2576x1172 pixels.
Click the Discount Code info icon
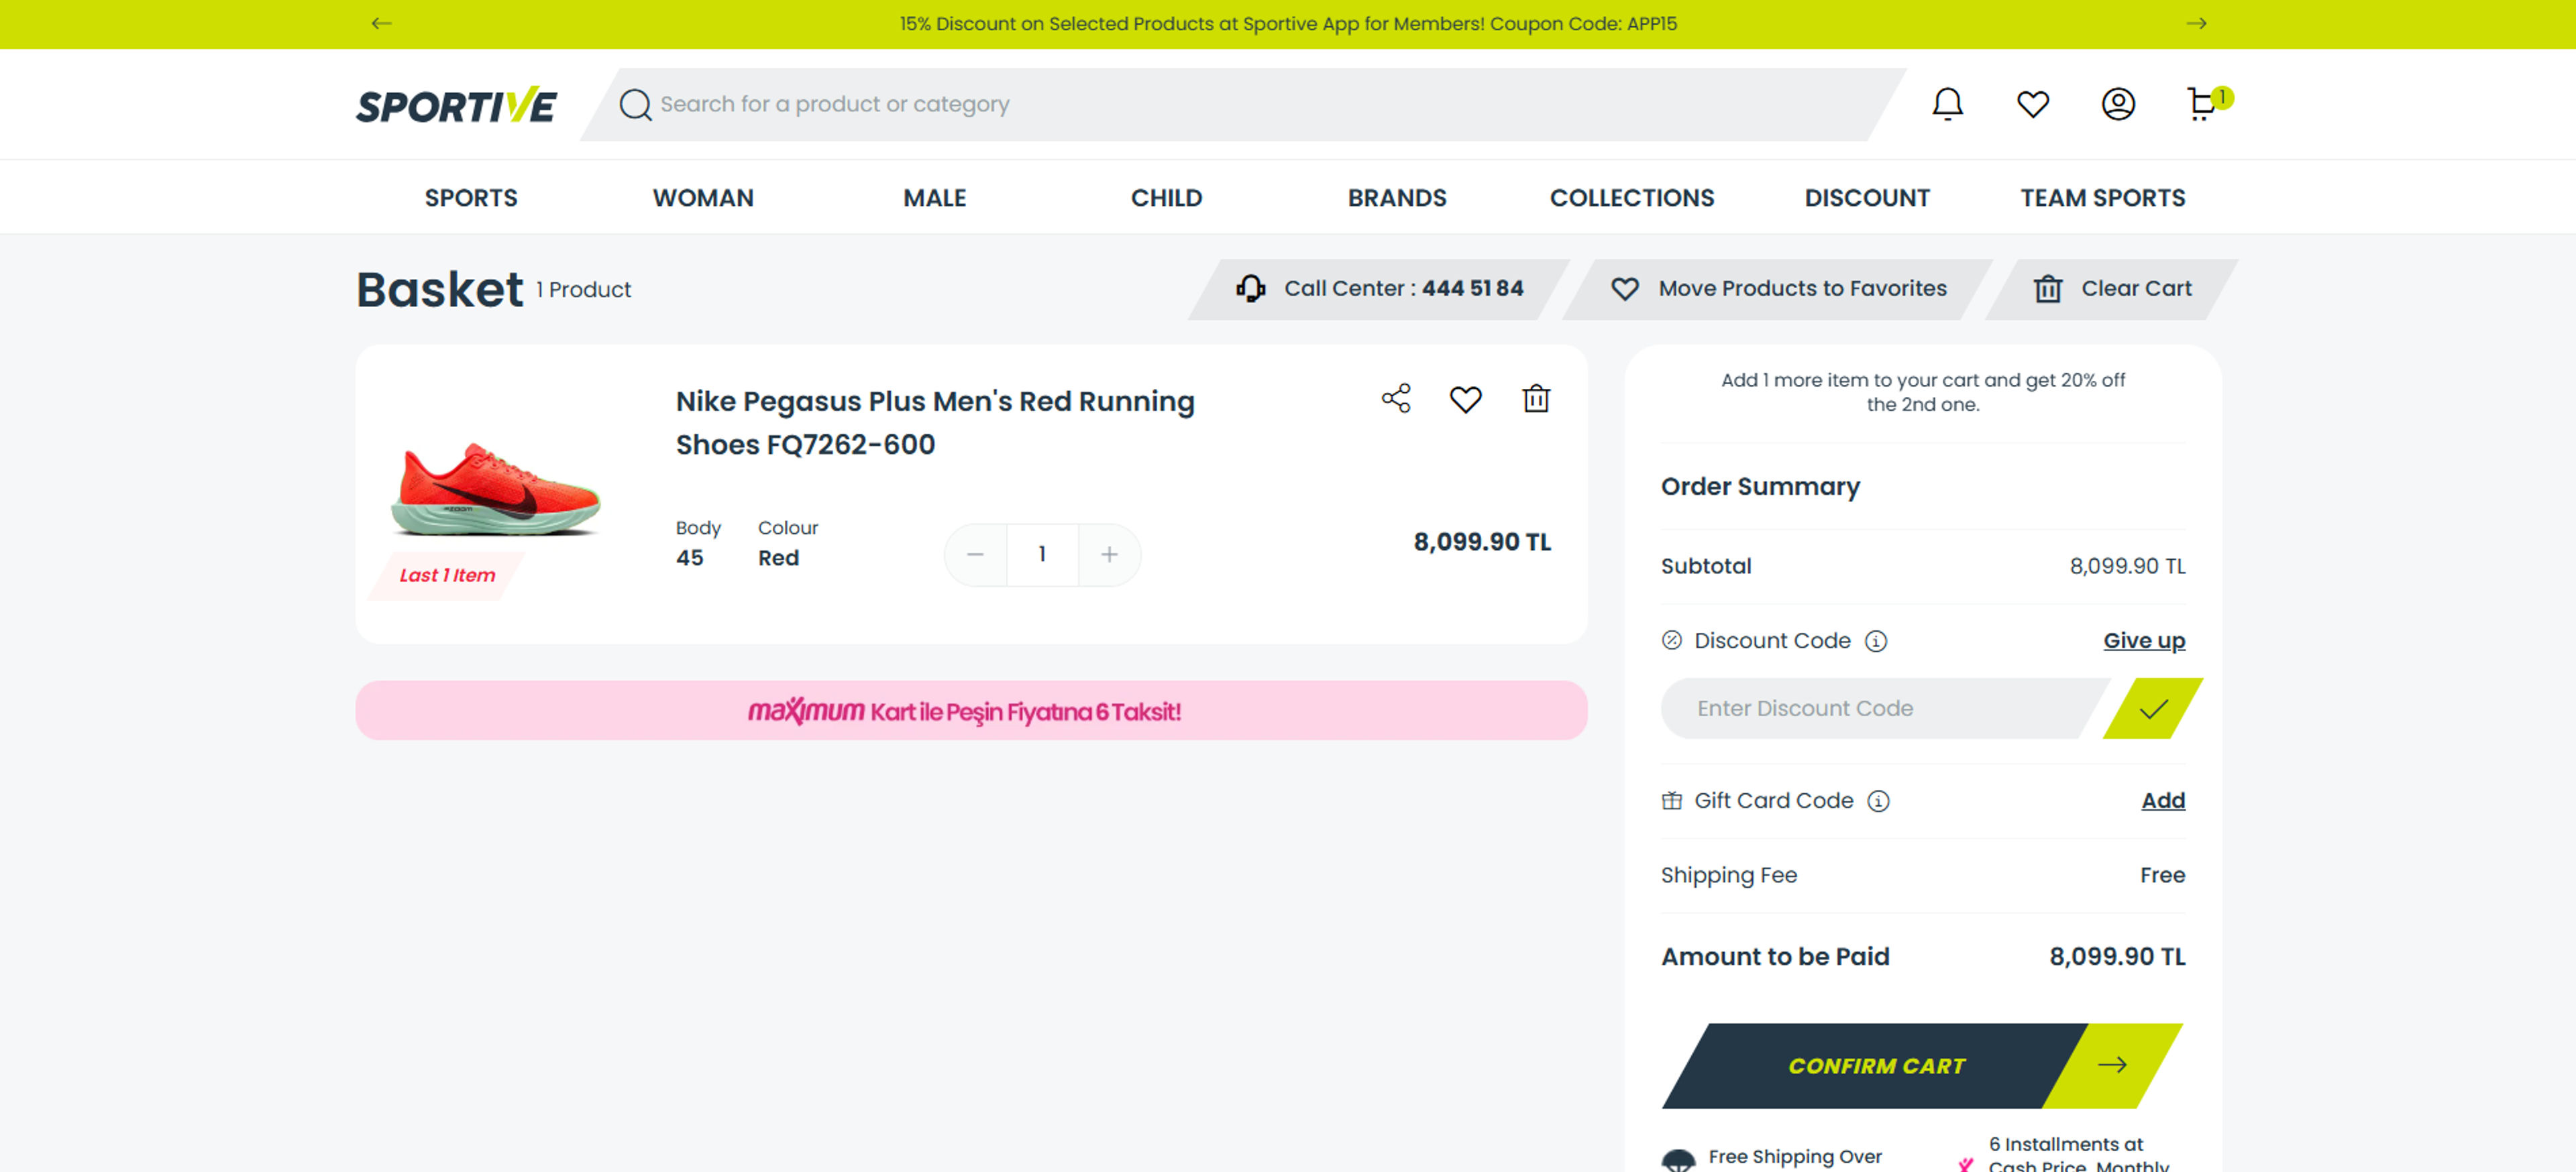click(x=1876, y=640)
